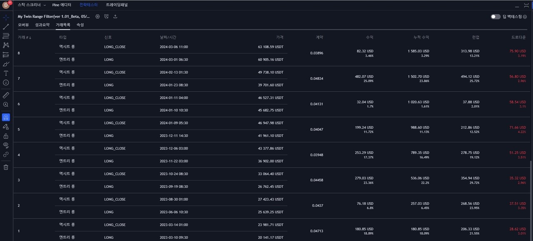Switch to the 성과요약 tab
Screen dimensions: 533x241
42,25
